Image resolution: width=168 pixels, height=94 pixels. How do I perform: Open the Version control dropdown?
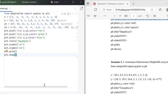[x=30, y=2]
